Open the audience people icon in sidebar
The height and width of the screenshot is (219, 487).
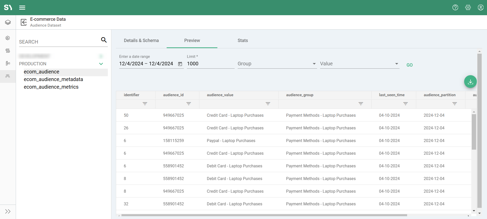click(x=8, y=76)
